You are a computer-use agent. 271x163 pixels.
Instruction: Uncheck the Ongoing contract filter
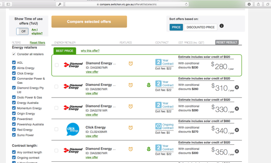[14, 158]
